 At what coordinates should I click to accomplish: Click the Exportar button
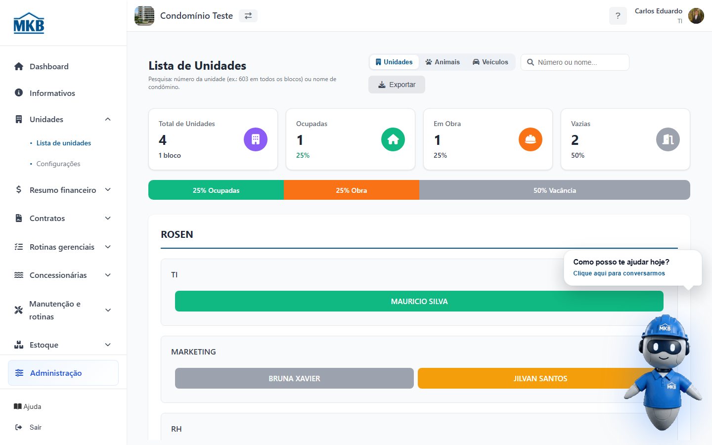[x=397, y=85]
